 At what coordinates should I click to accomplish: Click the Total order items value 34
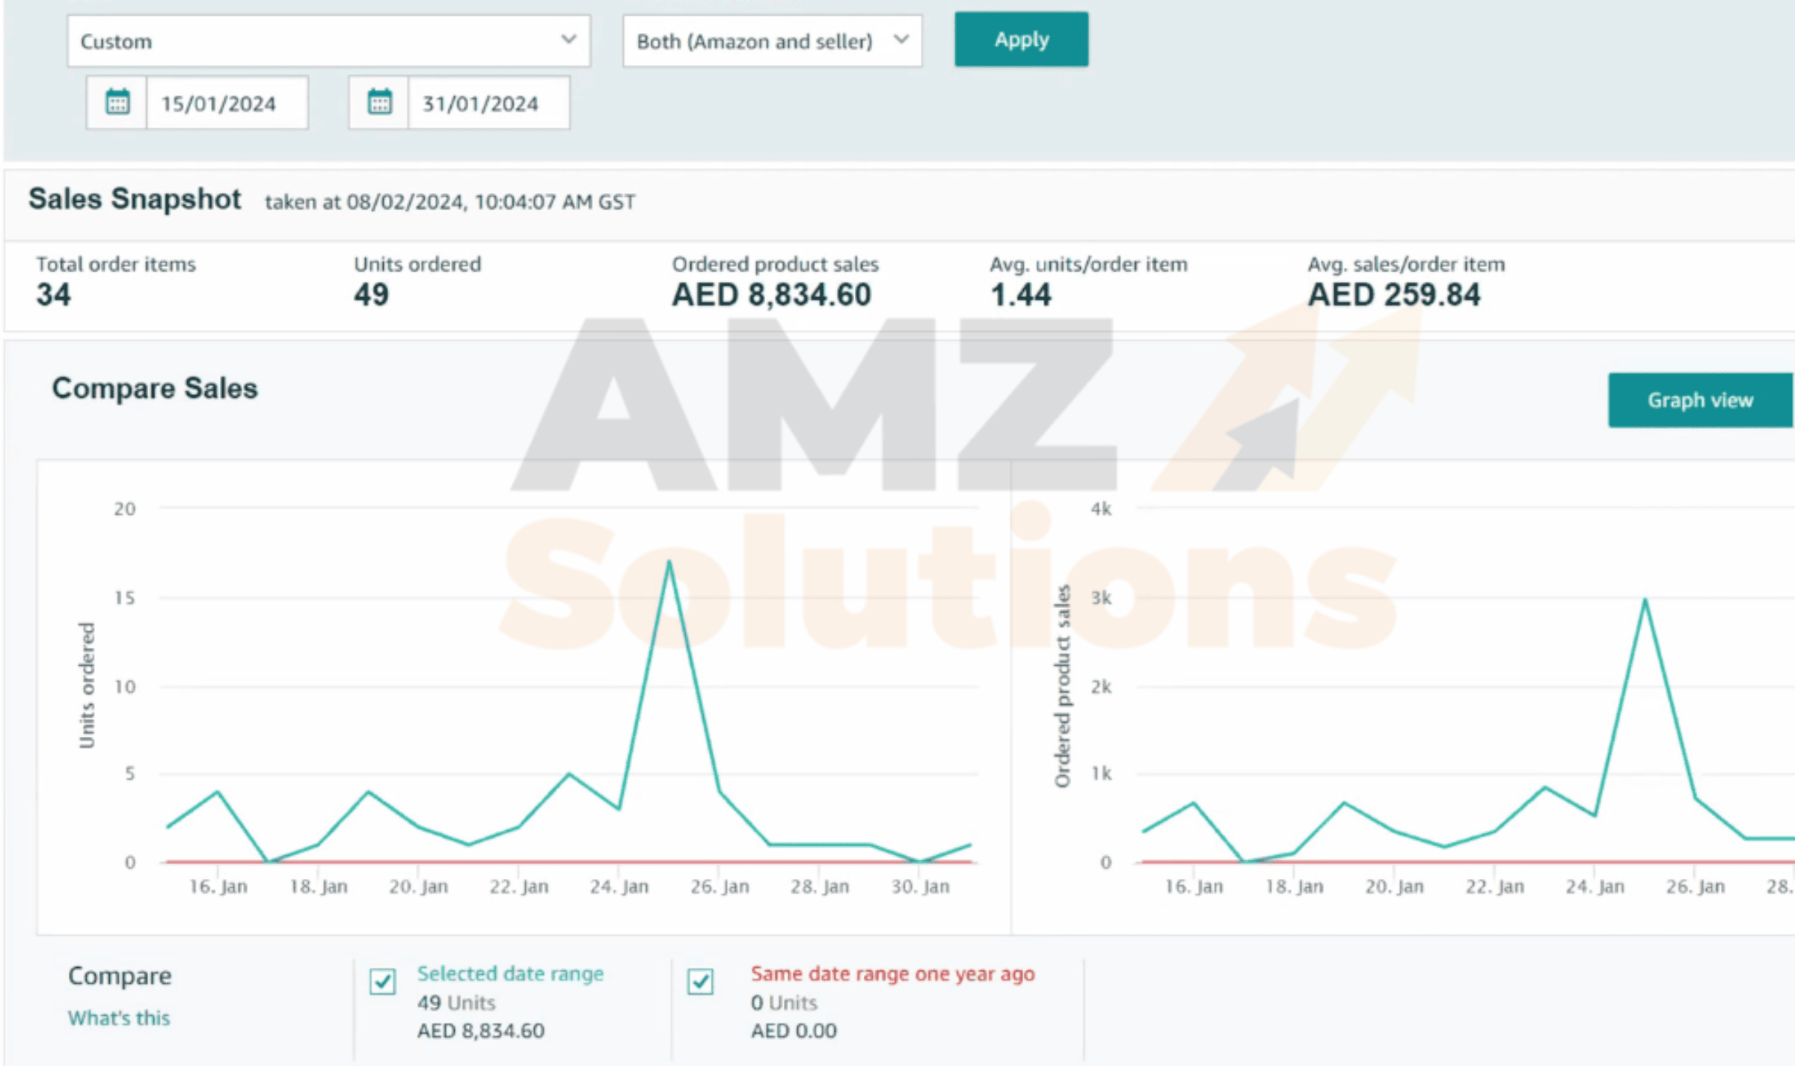53,295
